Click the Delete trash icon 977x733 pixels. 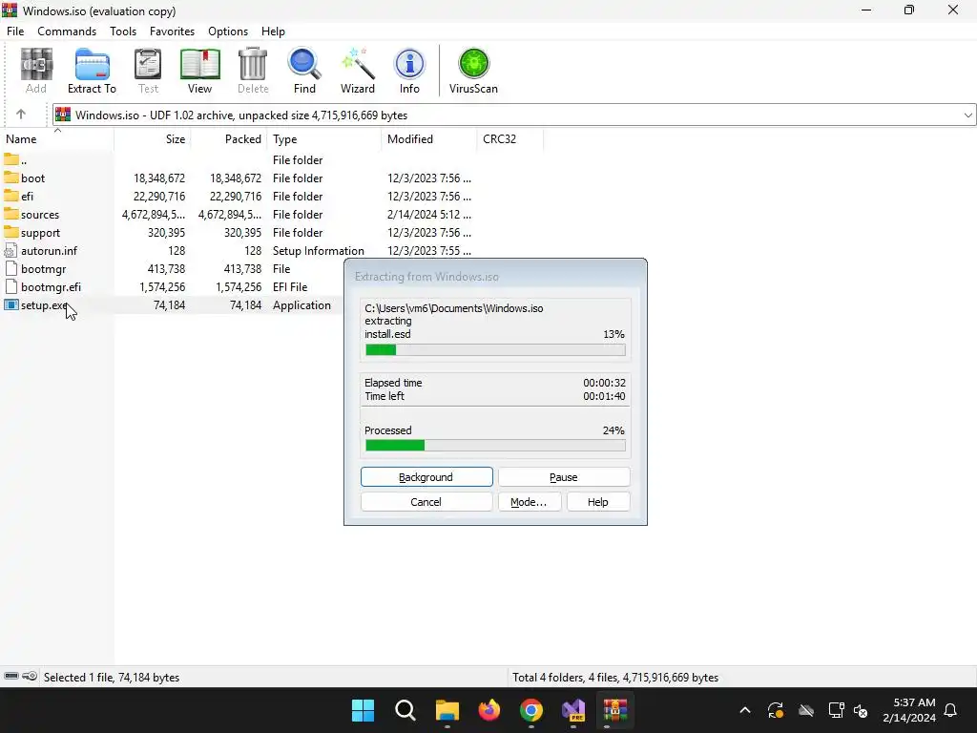click(x=253, y=71)
